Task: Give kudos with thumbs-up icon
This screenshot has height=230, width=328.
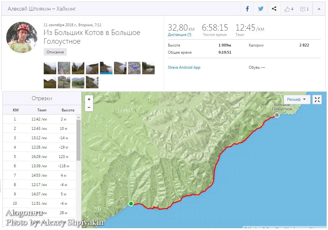Action: coord(289,9)
